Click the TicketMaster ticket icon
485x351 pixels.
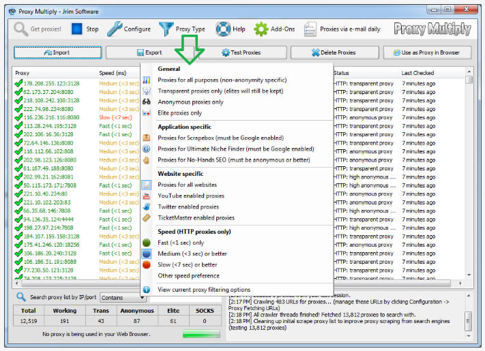point(147,218)
